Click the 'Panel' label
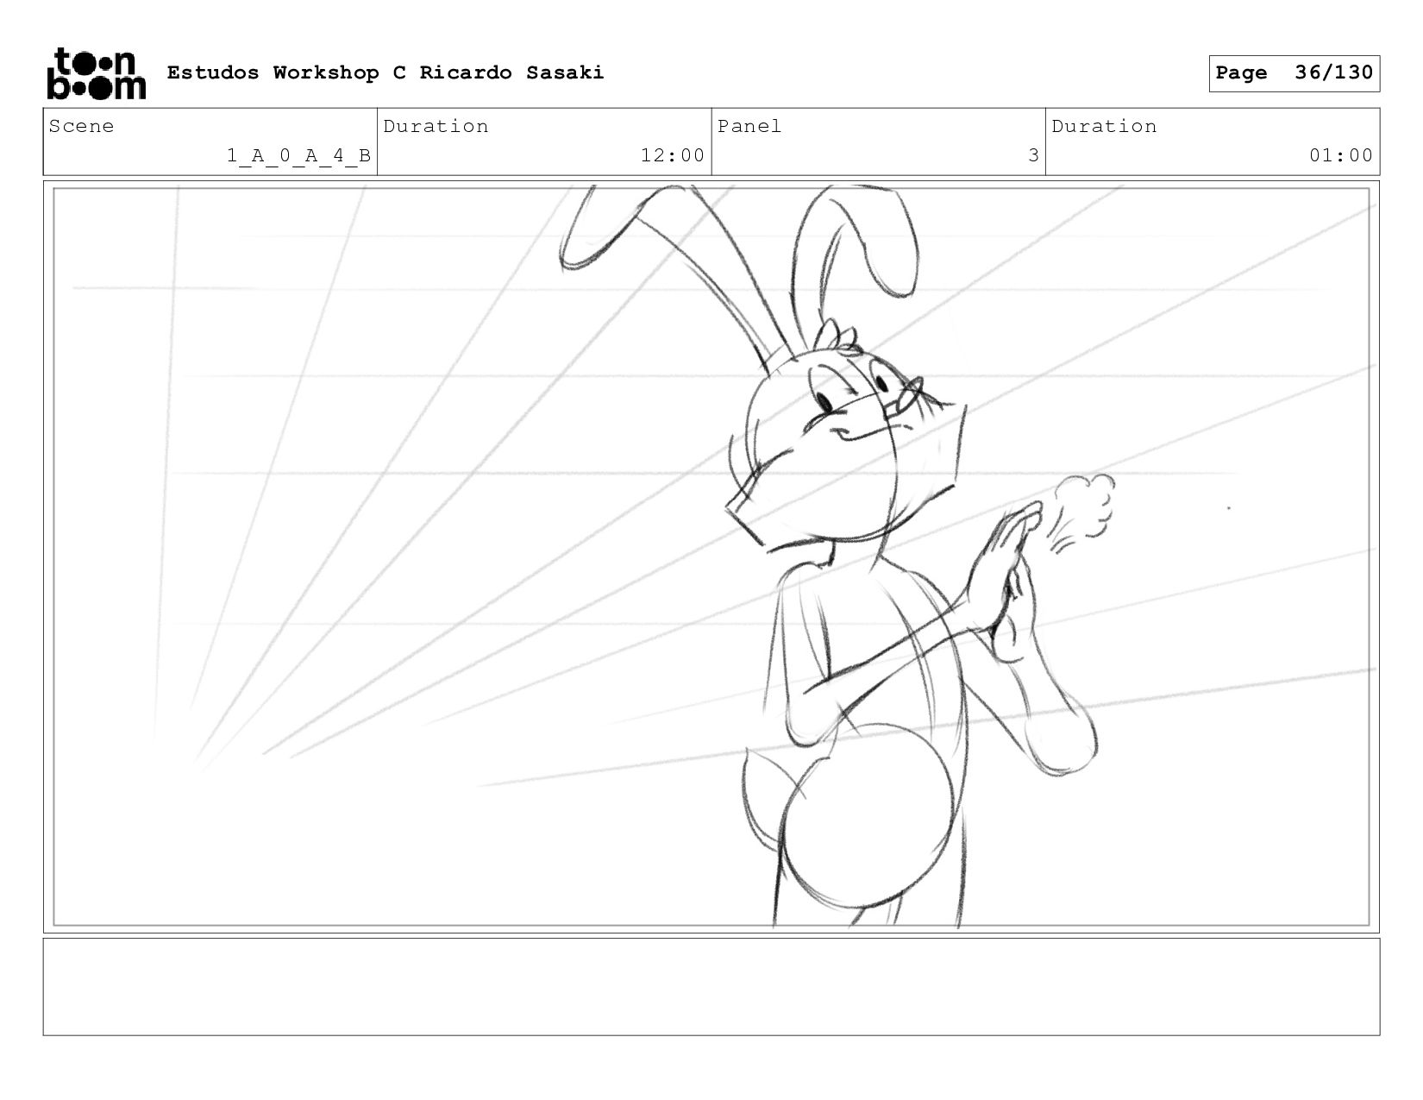This screenshot has width=1423, height=1100. [x=749, y=127]
